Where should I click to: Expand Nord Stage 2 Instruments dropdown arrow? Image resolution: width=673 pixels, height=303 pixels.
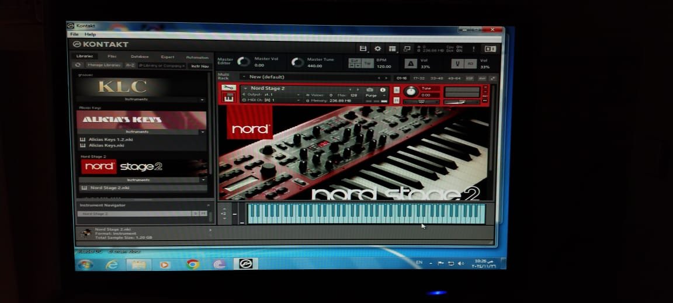pyautogui.click(x=203, y=180)
